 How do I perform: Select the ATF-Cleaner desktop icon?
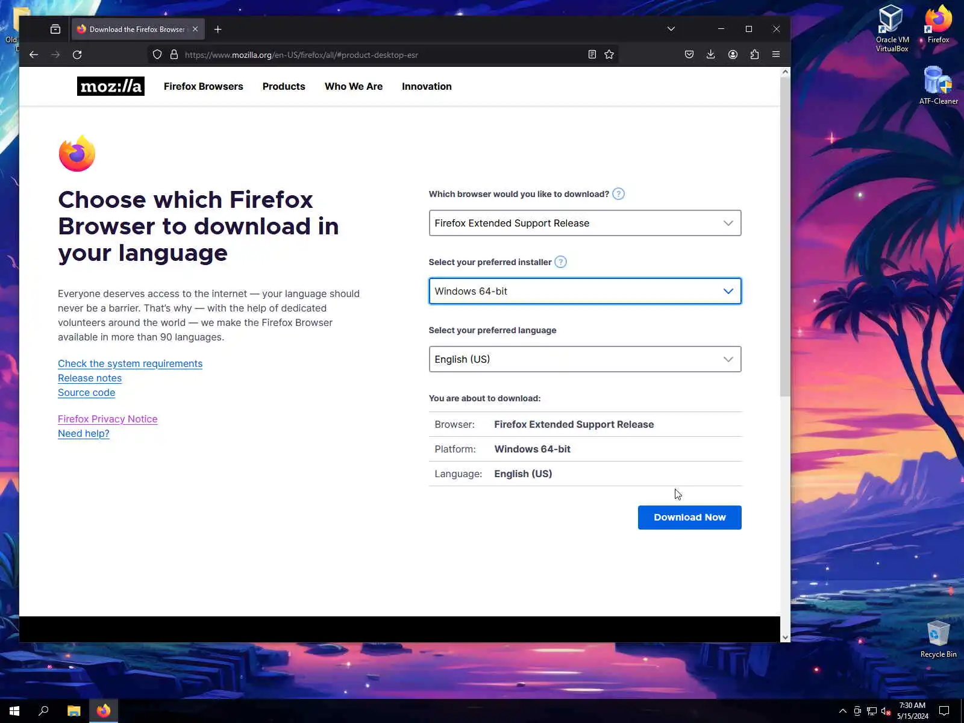[938, 86]
